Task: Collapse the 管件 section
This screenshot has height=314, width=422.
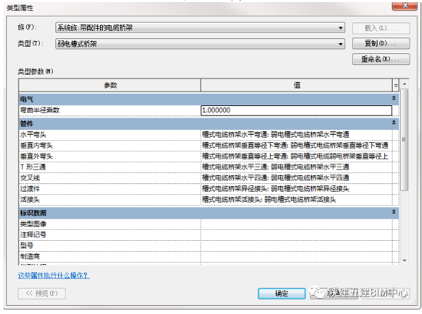Action: click(394, 123)
